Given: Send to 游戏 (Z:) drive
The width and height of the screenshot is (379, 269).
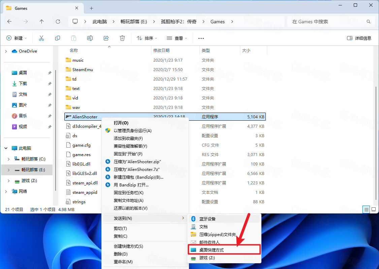Looking at the screenshot, I should [224, 258].
